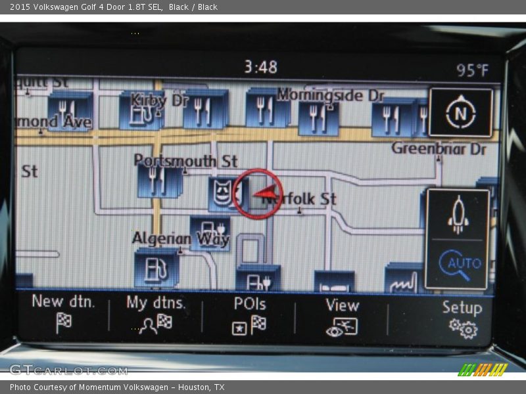Tap the Morningside Dr street label

[331, 95]
